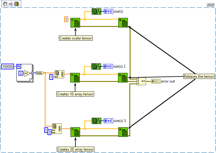Select the Create 1D array tensor node

[75, 78]
